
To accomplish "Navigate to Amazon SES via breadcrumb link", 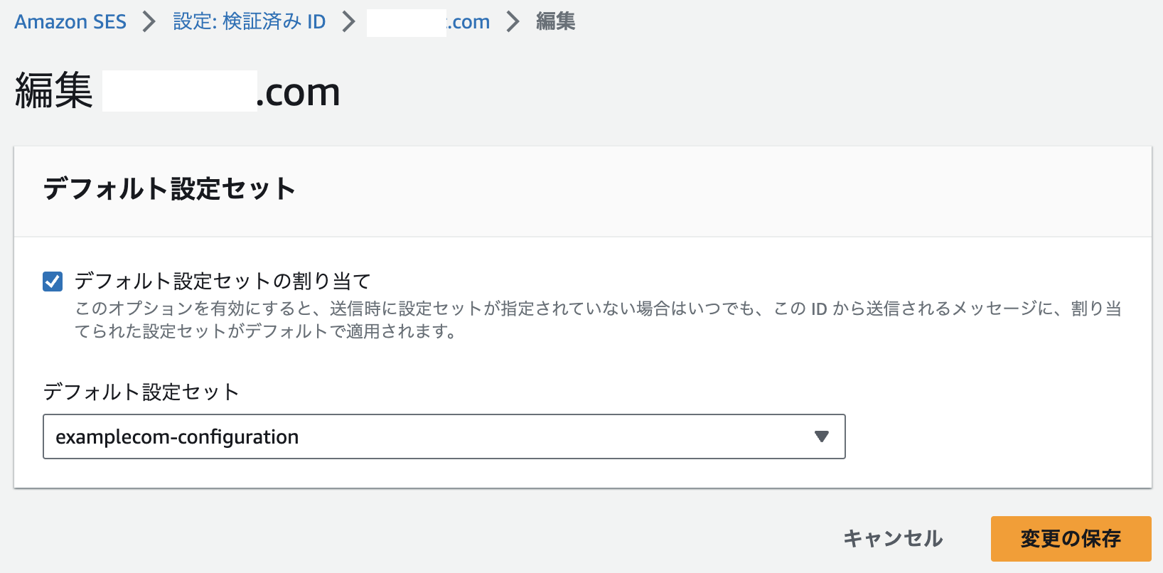I will [x=69, y=21].
